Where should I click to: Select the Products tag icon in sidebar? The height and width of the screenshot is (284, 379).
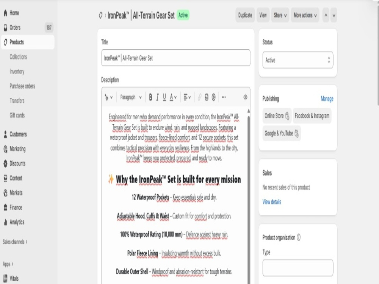coord(5,42)
